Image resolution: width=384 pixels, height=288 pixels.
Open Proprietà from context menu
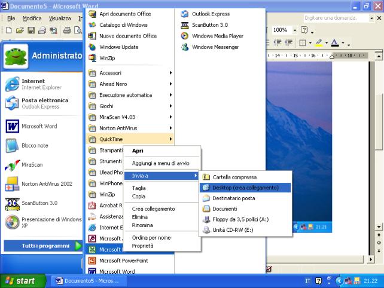(x=161, y=246)
